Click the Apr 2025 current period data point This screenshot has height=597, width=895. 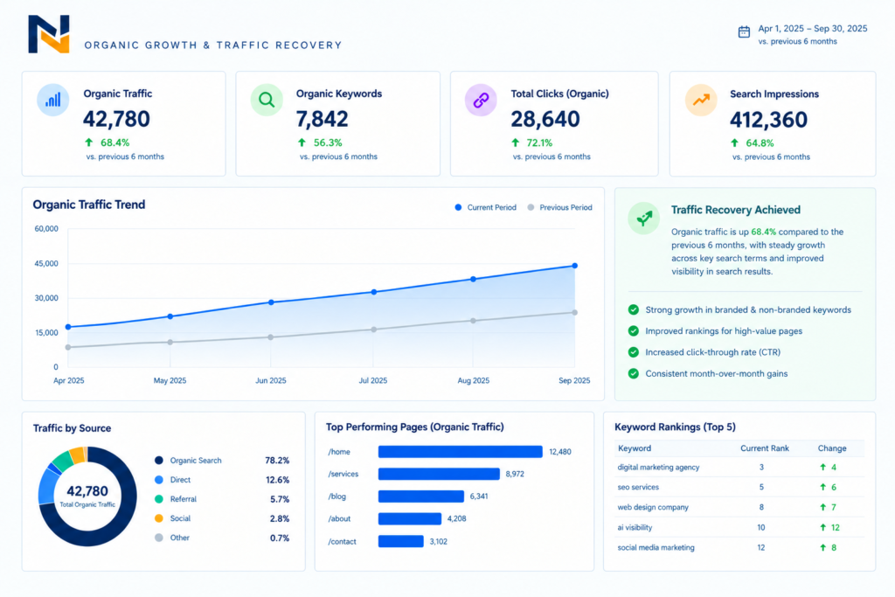click(68, 327)
